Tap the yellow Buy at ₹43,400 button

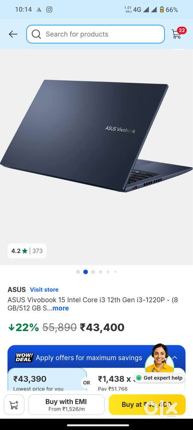[147, 405]
